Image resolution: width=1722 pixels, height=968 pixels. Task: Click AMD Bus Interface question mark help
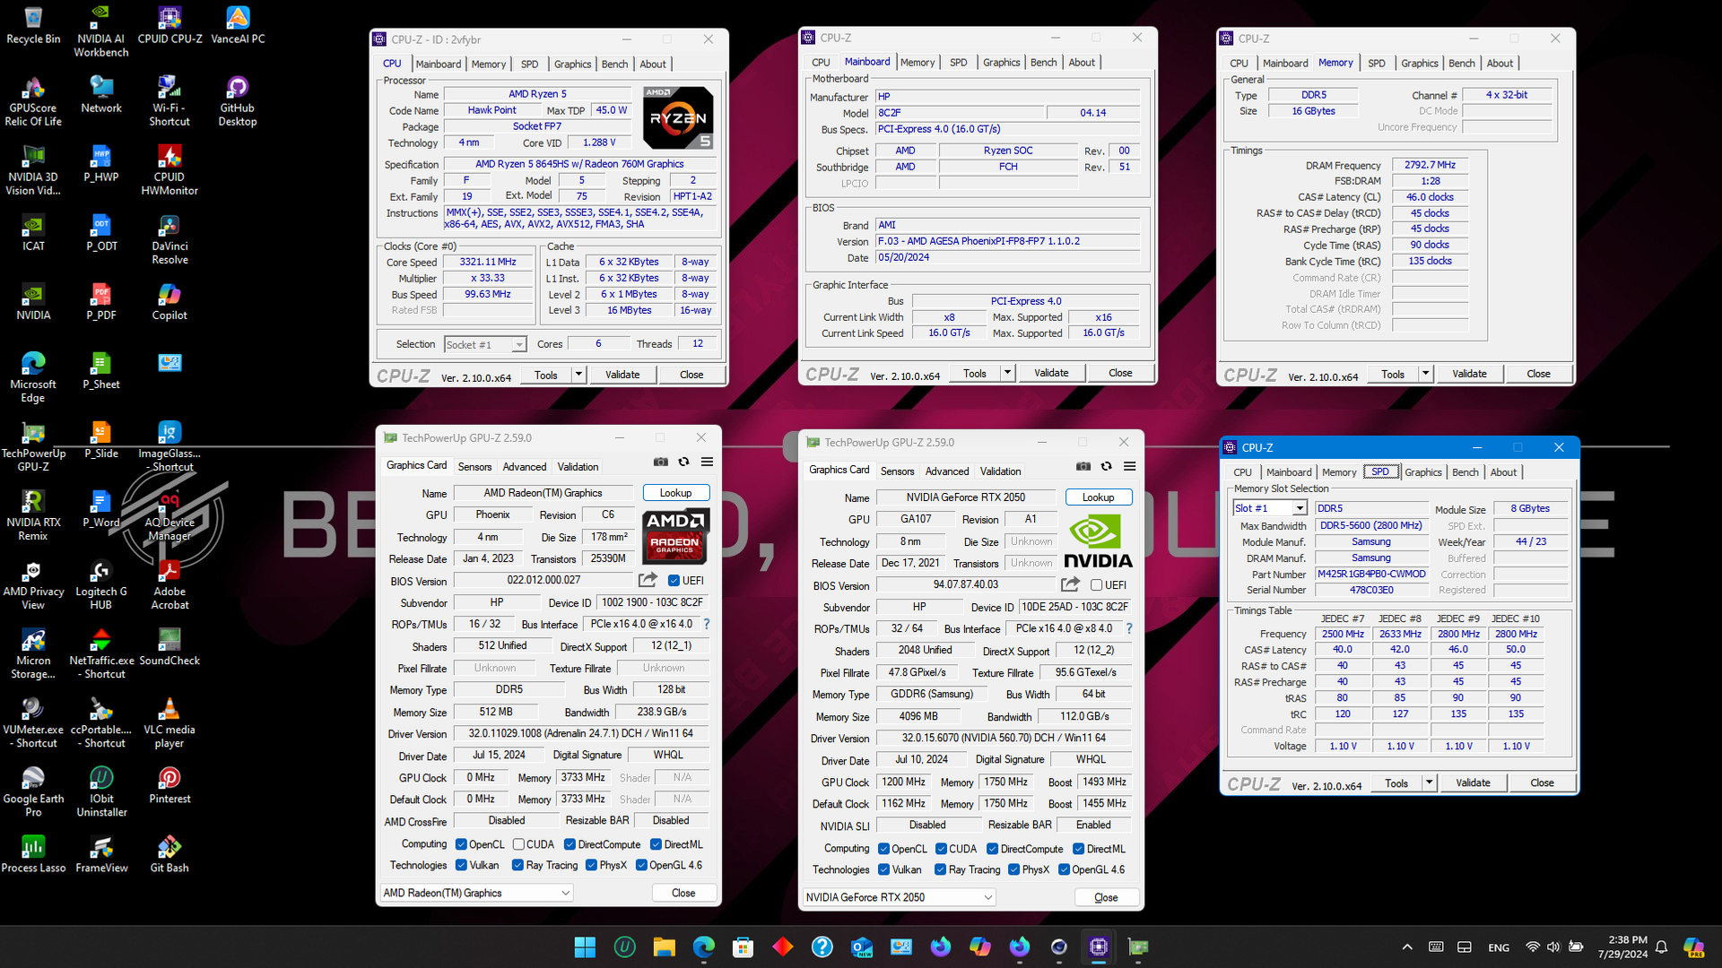(706, 624)
